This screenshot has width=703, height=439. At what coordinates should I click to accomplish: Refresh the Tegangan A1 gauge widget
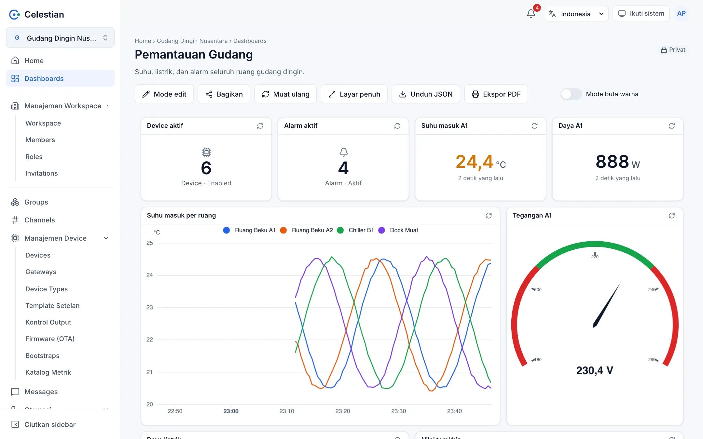pos(672,216)
